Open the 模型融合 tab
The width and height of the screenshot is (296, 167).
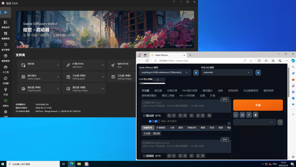[x=207, y=90]
